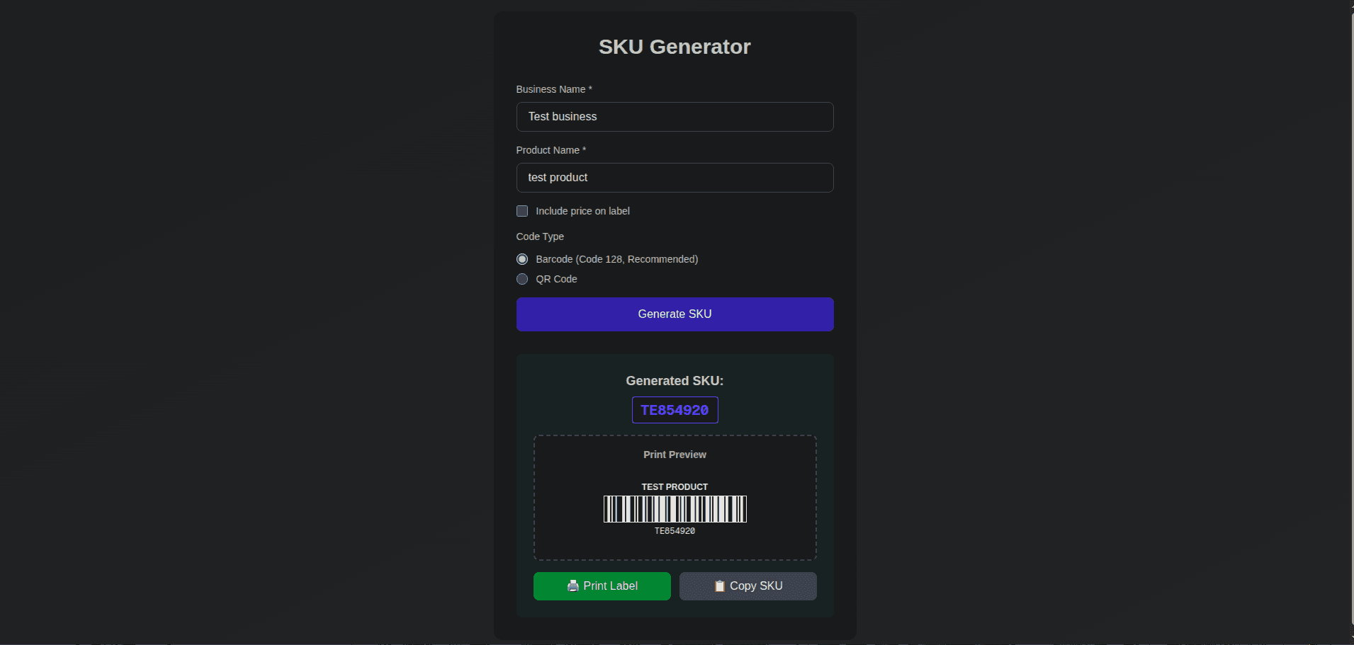Image resolution: width=1354 pixels, height=645 pixels.
Task: Select Barcode (Code 128, Recommended) option
Action: 522,259
